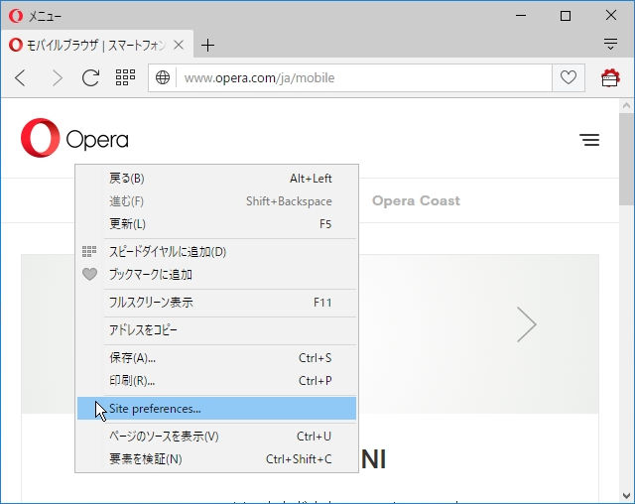
Task: Bookmark the page with heart icon
Action: (569, 77)
